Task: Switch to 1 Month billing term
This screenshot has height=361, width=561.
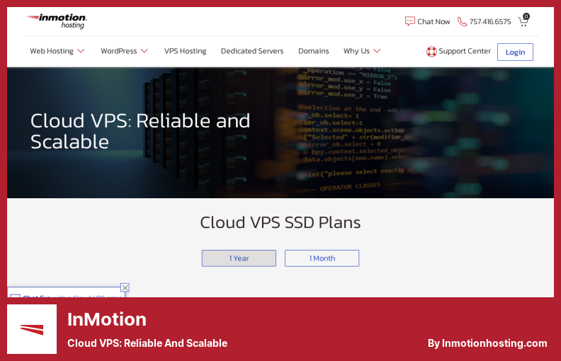Action: click(x=322, y=258)
